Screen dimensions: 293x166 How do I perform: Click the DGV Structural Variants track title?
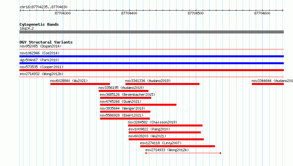[46, 42]
